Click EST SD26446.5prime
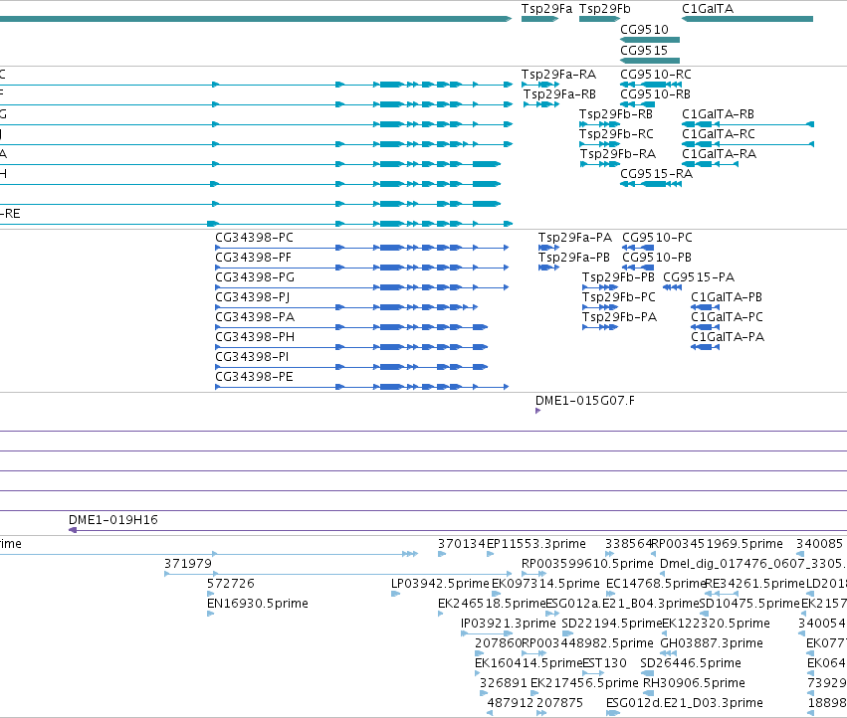The height and width of the screenshot is (718, 847). tap(691, 663)
